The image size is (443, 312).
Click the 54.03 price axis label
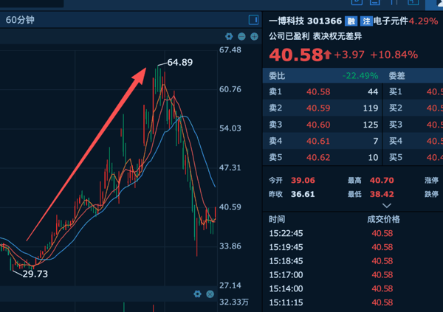coord(230,128)
